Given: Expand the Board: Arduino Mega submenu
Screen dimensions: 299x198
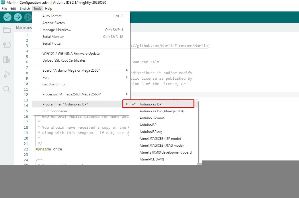Looking at the screenshot, I should [x=81, y=70].
